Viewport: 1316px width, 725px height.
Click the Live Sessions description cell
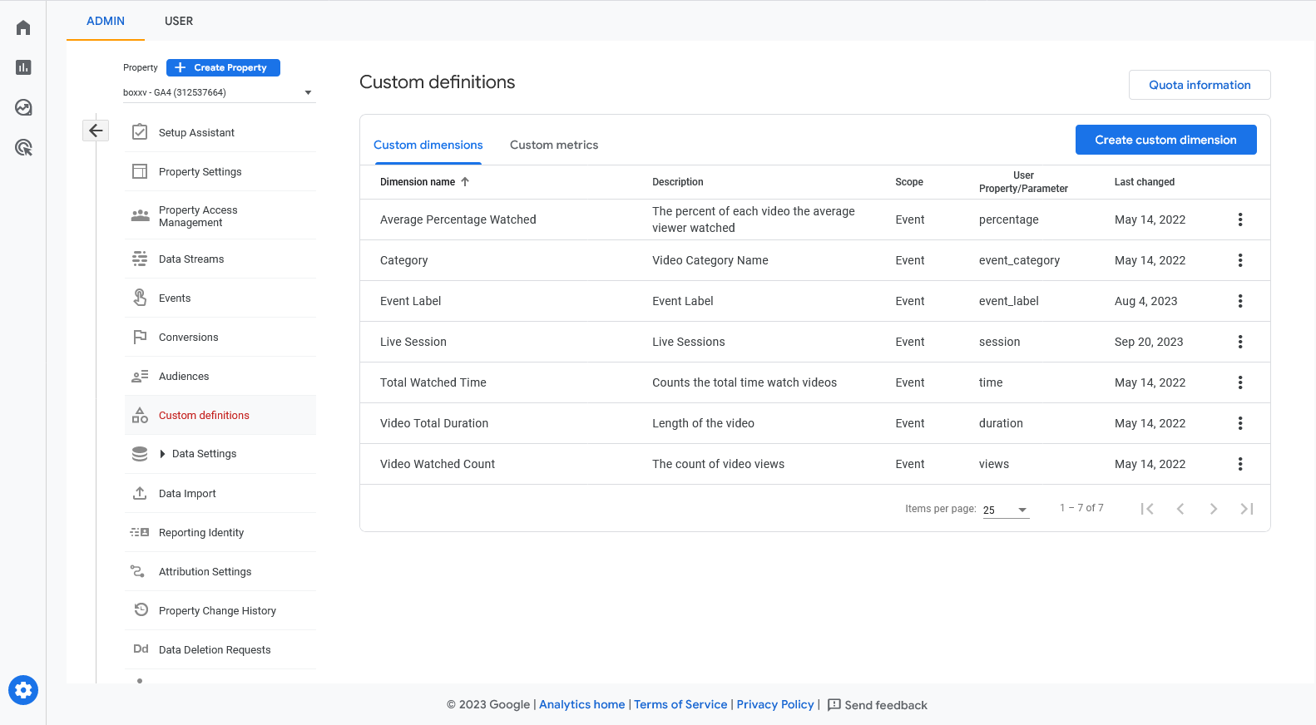tap(689, 342)
